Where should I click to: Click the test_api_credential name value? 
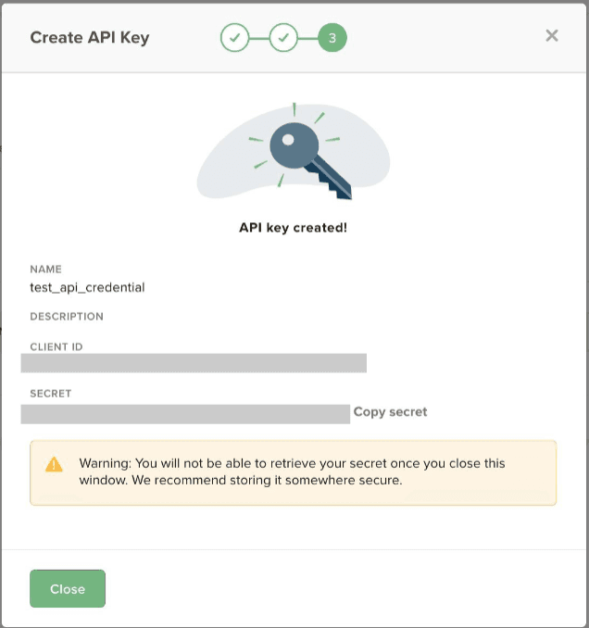(x=87, y=287)
